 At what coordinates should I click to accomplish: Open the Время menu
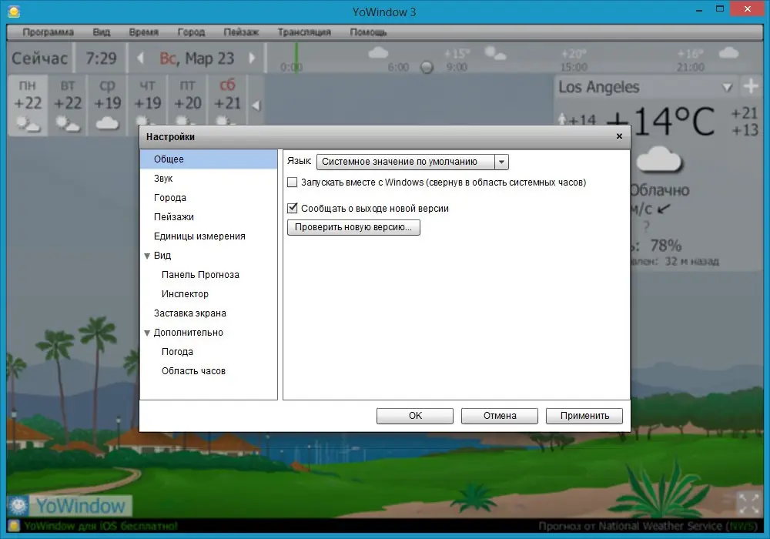(143, 32)
